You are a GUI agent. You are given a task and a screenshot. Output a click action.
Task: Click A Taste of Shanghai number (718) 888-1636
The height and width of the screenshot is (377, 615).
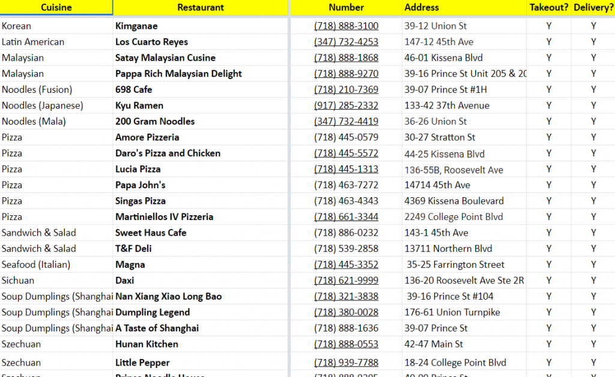346,328
